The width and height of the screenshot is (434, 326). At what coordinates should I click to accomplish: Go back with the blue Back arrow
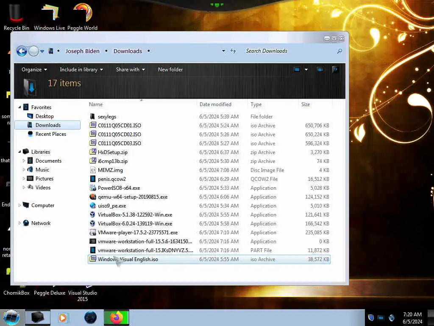point(22,51)
